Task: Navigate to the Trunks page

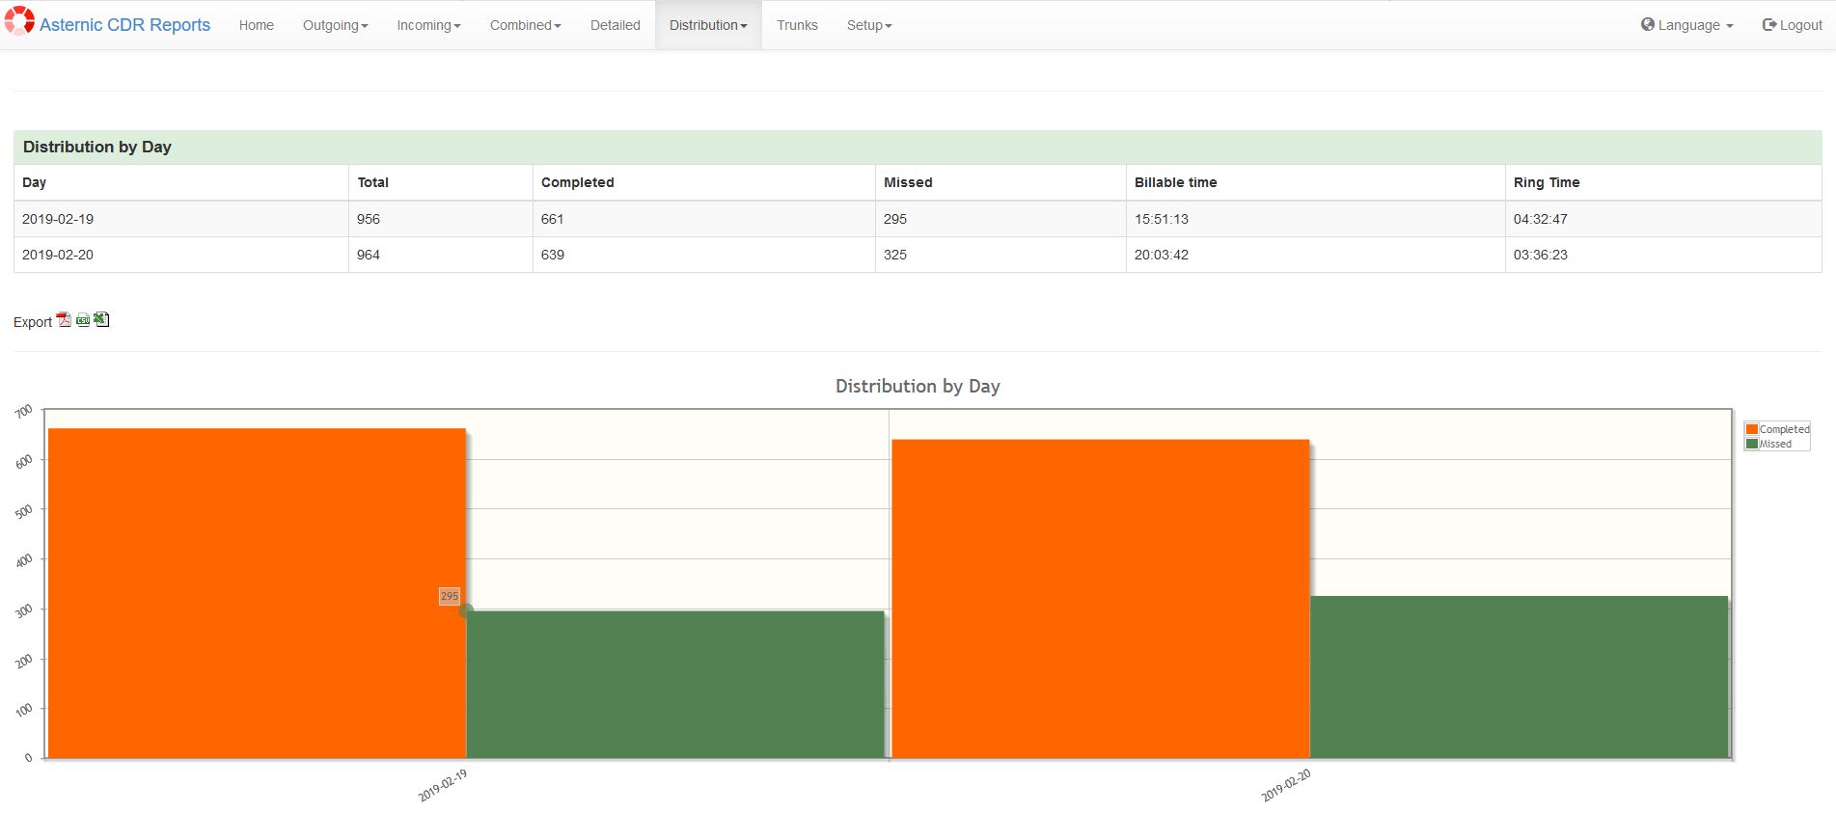Action: pos(797,25)
